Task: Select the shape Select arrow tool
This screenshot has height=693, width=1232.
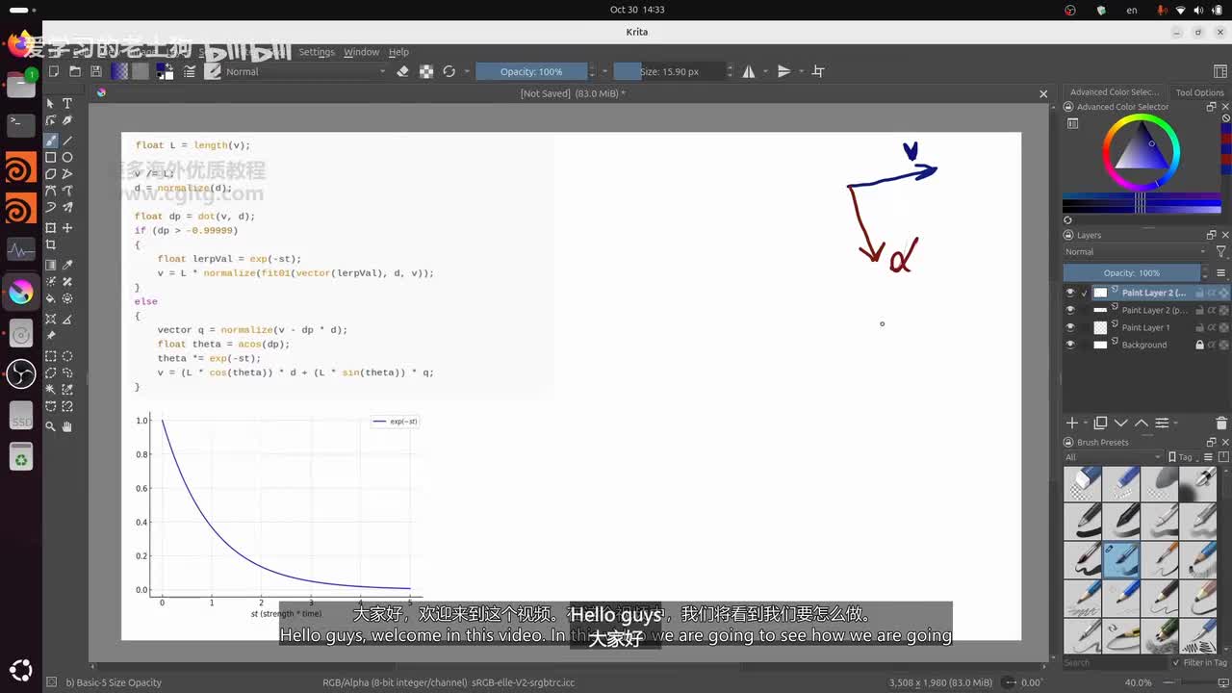Action: 51,103
